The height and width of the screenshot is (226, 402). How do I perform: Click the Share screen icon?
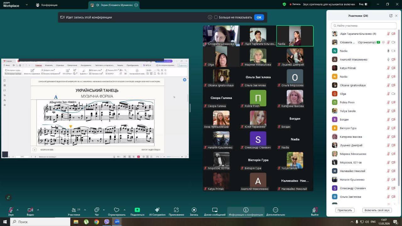click(x=137, y=210)
